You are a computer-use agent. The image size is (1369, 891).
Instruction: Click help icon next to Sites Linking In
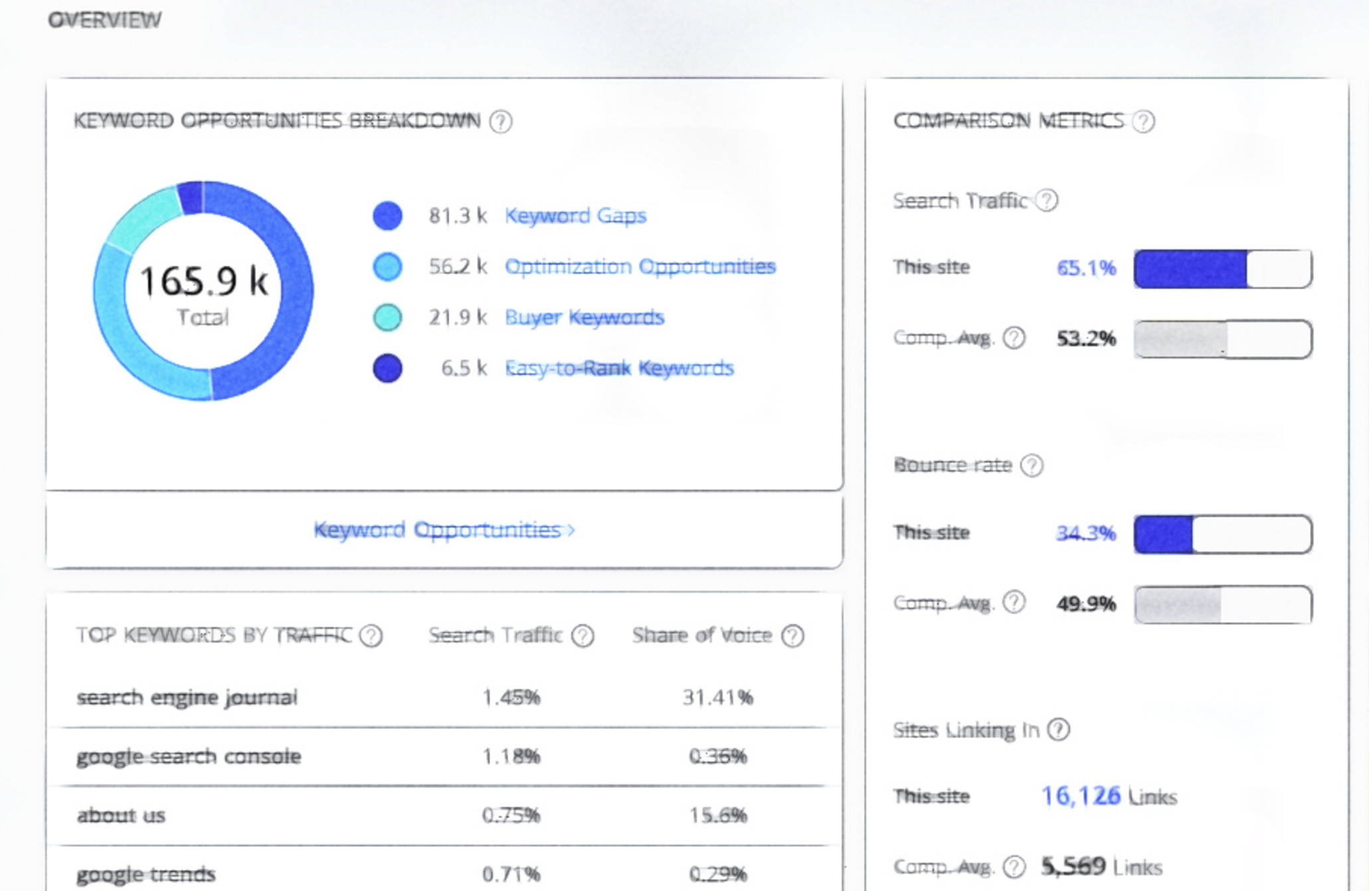pyautogui.click(x=1058, y=730)
